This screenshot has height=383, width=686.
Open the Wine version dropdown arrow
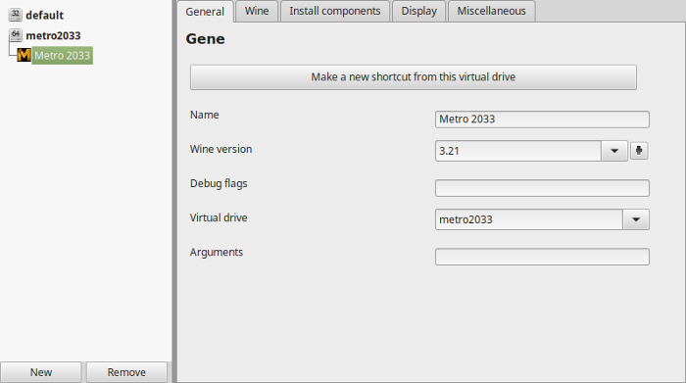coord(614,151)
